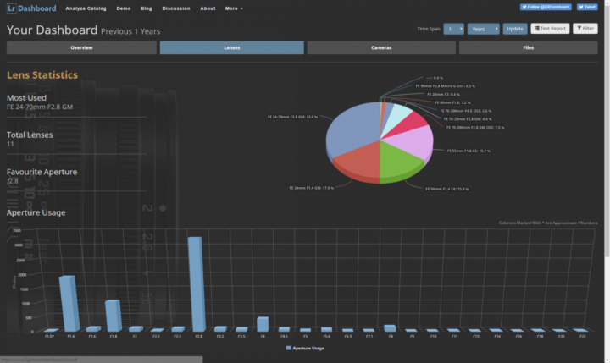
Task: Click the FE 55mm F1.8 ZA label
Action: click(469, 151)
